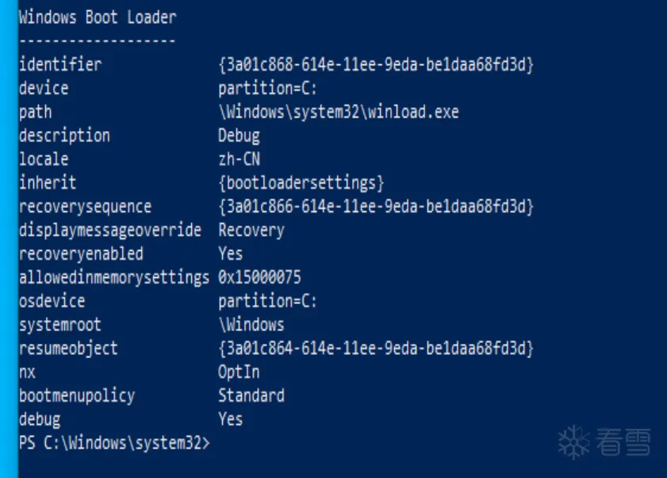Focus the PS C:\Windows\system32> prompt line
Image resolution: width=667 pixels, height=478 pixels.
click(114, 442)
